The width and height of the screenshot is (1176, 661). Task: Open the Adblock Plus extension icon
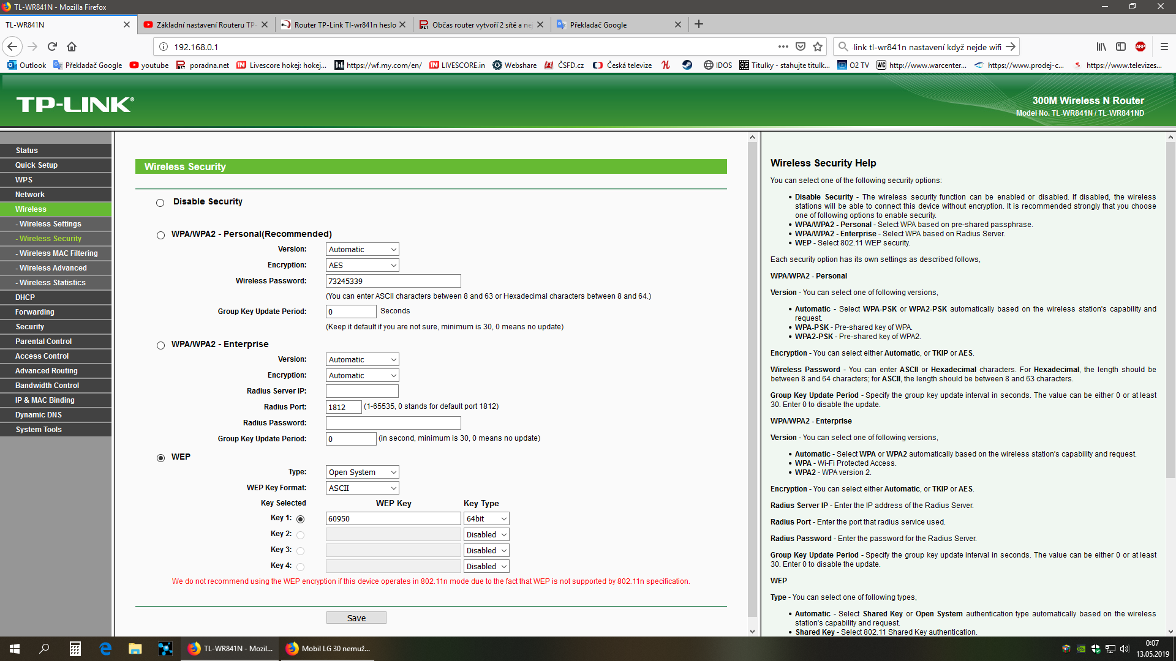click(x=1140, y=47)
